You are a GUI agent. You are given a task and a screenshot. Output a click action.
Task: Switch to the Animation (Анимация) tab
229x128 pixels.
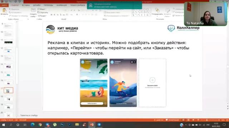pyautogui.click(x=62, y=5)
